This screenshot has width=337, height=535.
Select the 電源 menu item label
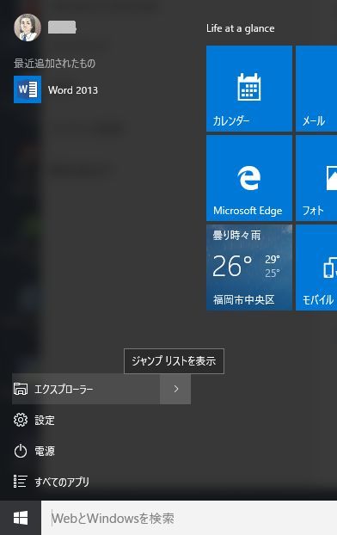(x=45, y=452)
